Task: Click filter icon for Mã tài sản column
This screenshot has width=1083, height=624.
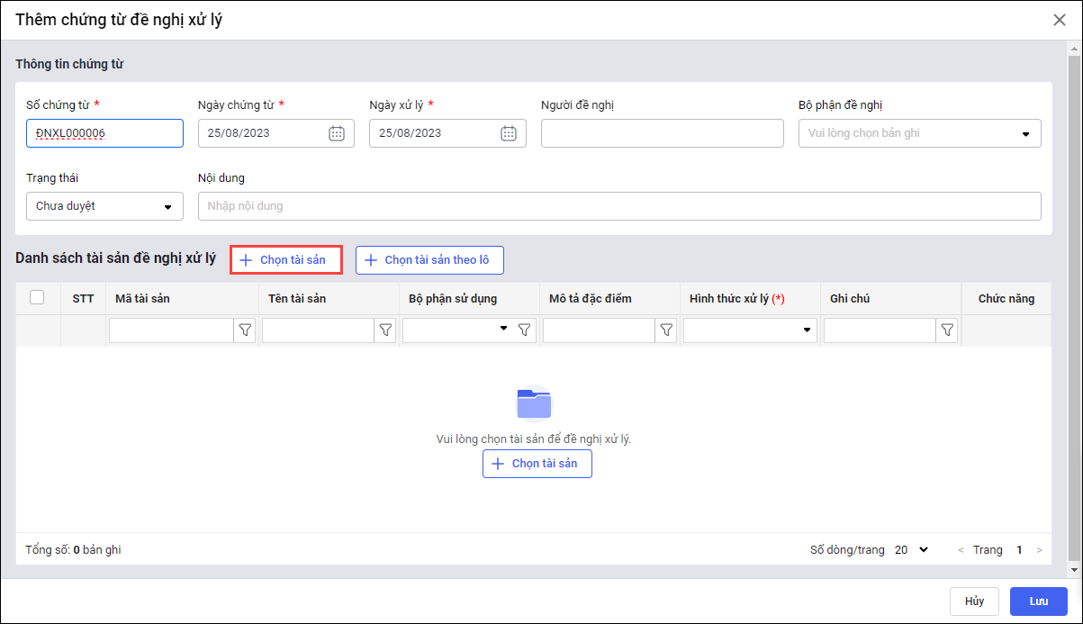Action: pyautogui.click(x=245, y=330)
